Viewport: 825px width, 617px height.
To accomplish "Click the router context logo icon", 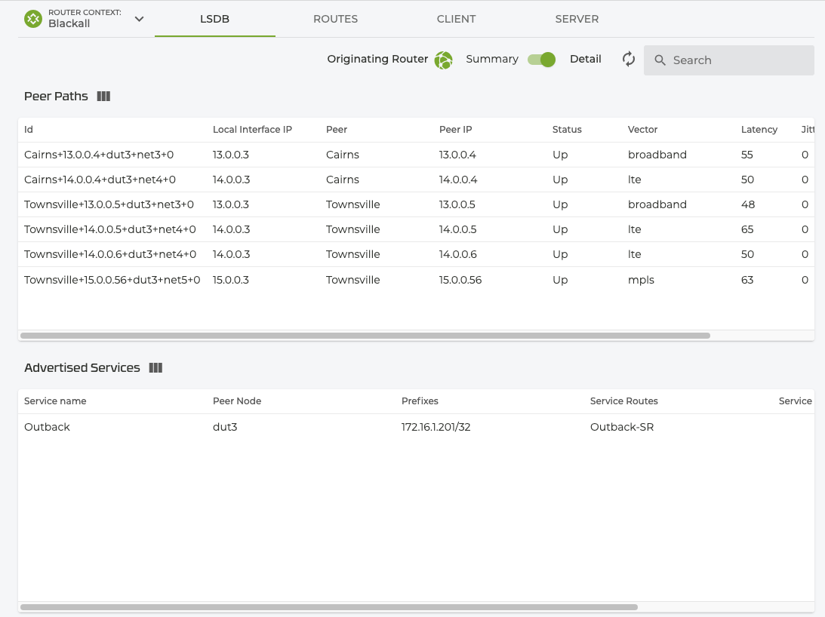I will coord(33,19).
